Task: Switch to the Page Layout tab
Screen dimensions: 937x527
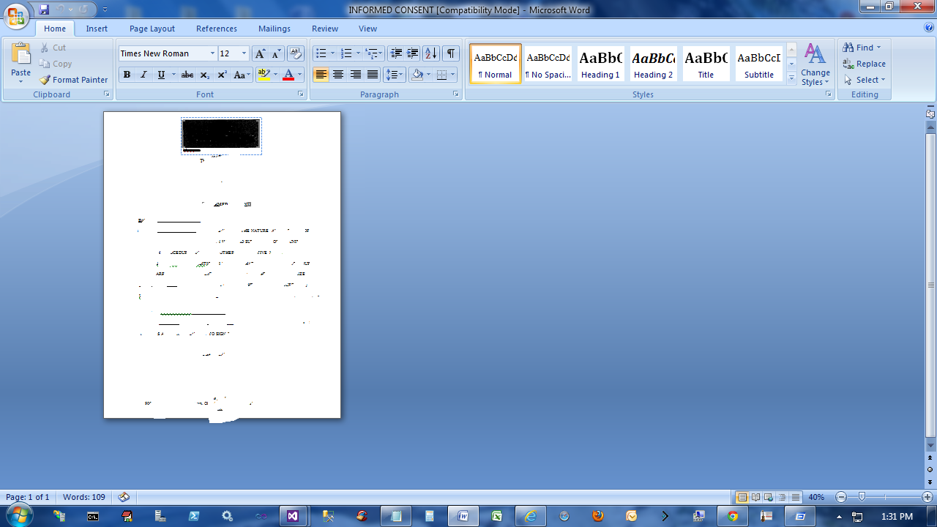Action: (152, 29)
